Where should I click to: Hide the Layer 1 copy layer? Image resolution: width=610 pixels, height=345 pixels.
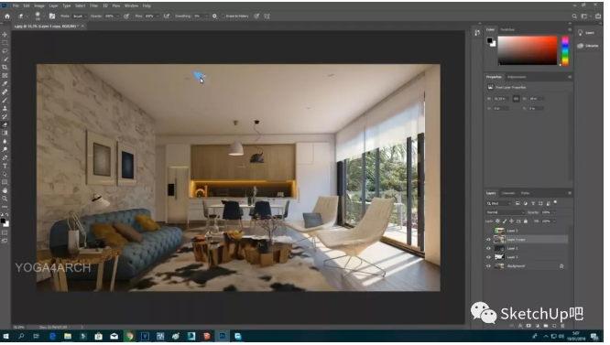click(x=488, y=240)
